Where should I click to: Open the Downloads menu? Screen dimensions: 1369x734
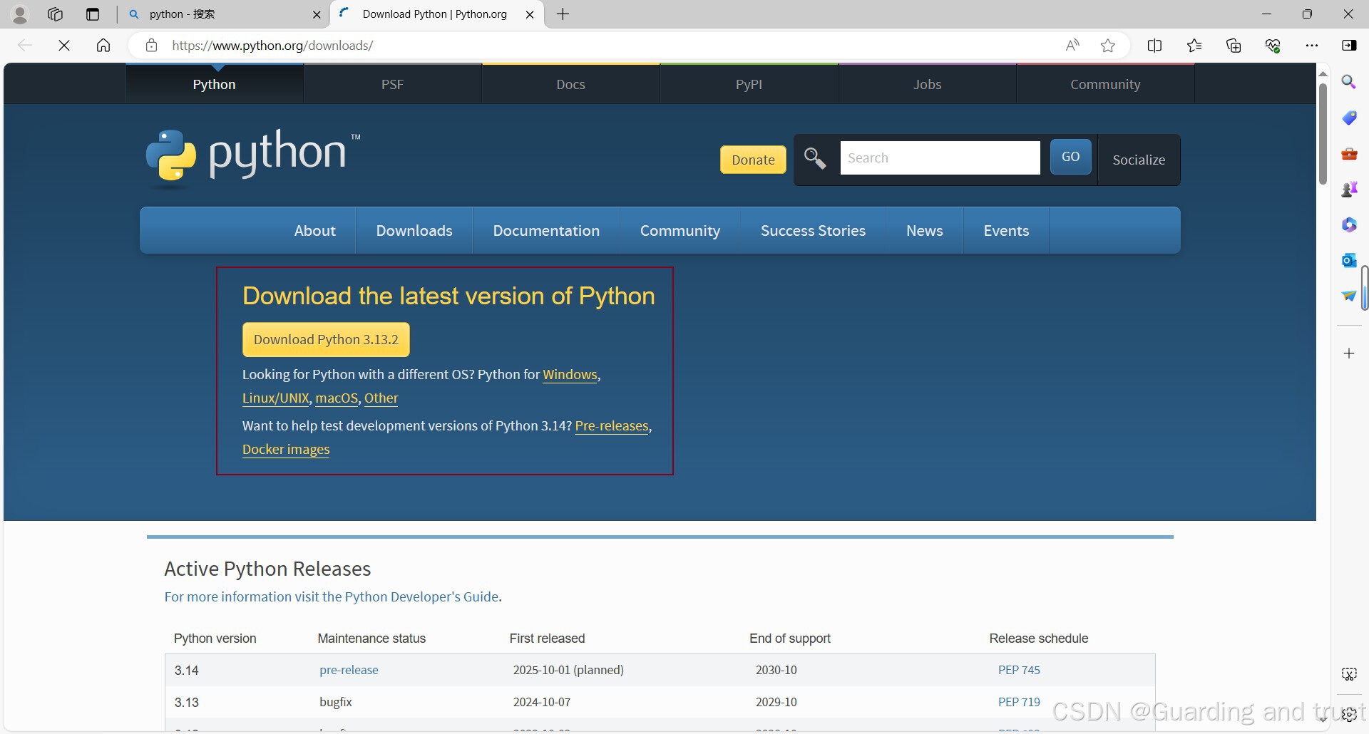coord(414,231)
